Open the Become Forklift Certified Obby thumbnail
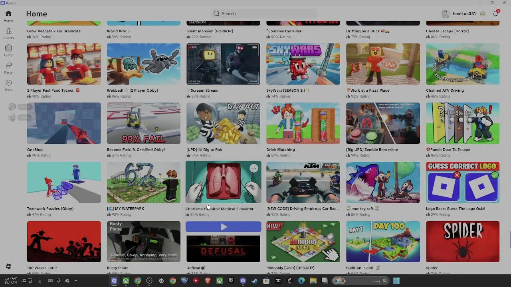Screen dimensions: 511x287 coord(144,123)
